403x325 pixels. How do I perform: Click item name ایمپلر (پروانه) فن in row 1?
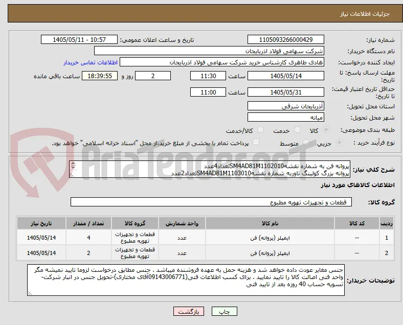pos(270,238)
